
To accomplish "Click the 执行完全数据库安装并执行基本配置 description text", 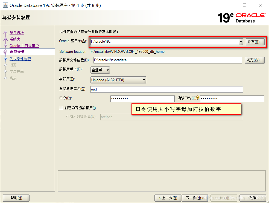I will [89, 32].
